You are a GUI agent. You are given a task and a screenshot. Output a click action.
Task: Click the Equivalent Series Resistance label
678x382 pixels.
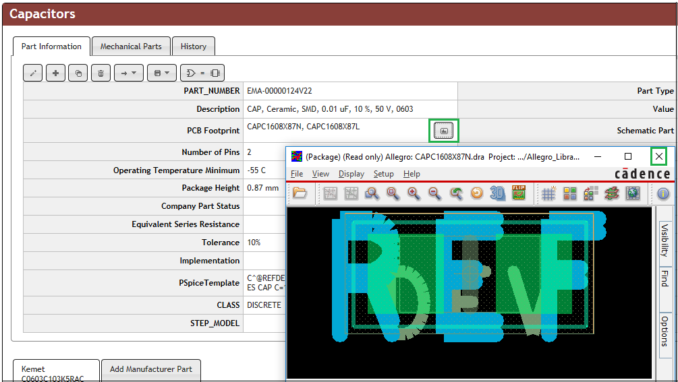186,224
